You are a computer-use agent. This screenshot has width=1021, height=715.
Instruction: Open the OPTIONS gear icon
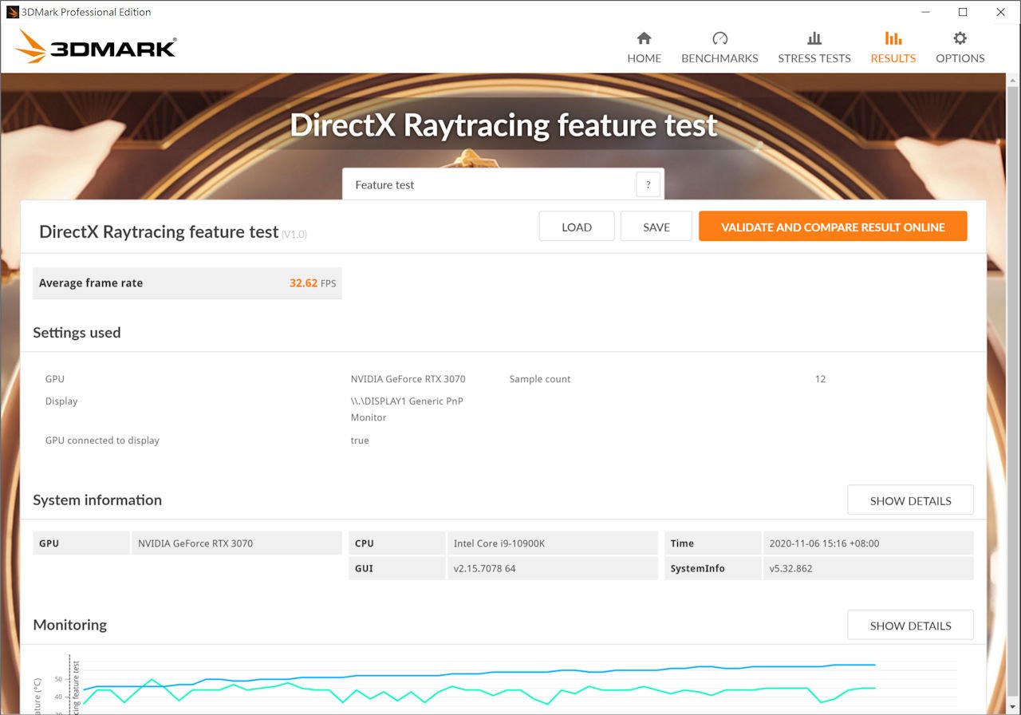pyautogui.click(x=960, y=38)
